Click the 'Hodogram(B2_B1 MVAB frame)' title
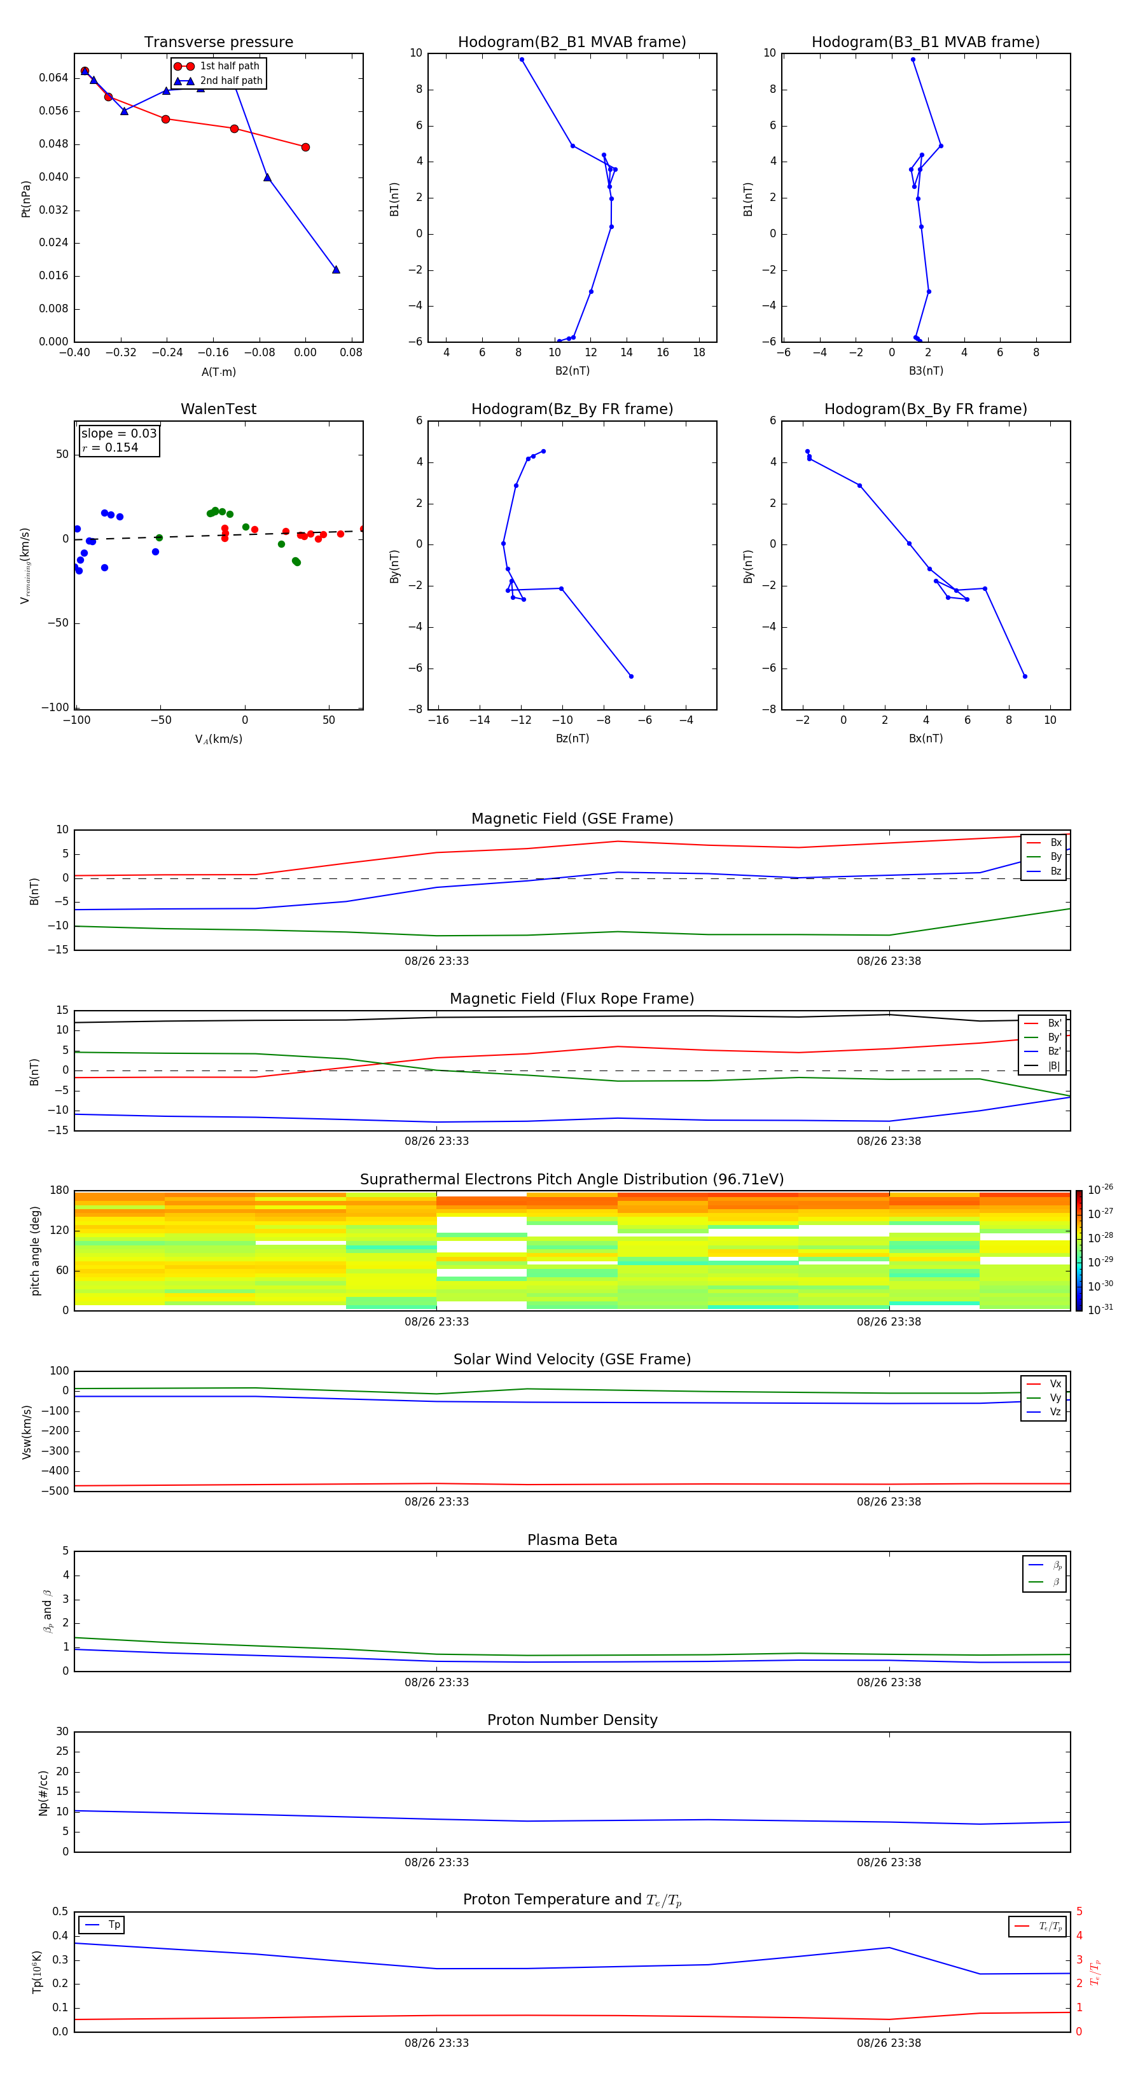1145x2099 pixels. [572, 41]
